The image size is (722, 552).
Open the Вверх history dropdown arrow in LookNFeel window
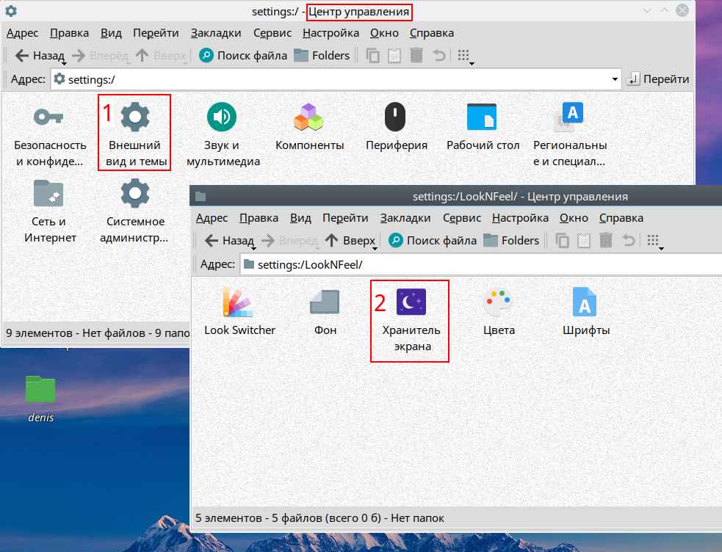click(375, 247)
